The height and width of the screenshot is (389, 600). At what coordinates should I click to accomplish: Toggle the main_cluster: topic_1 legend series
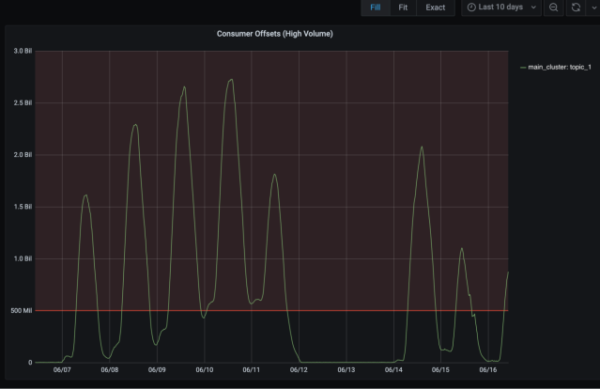click(x=560, y=67)
